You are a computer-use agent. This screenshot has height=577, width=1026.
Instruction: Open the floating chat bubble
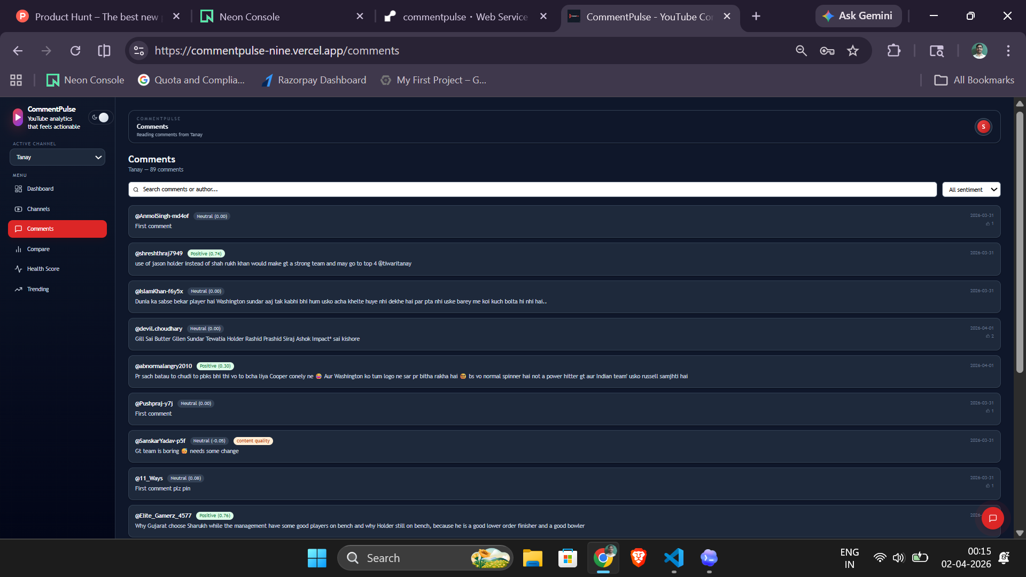click(x=992, y=518)
